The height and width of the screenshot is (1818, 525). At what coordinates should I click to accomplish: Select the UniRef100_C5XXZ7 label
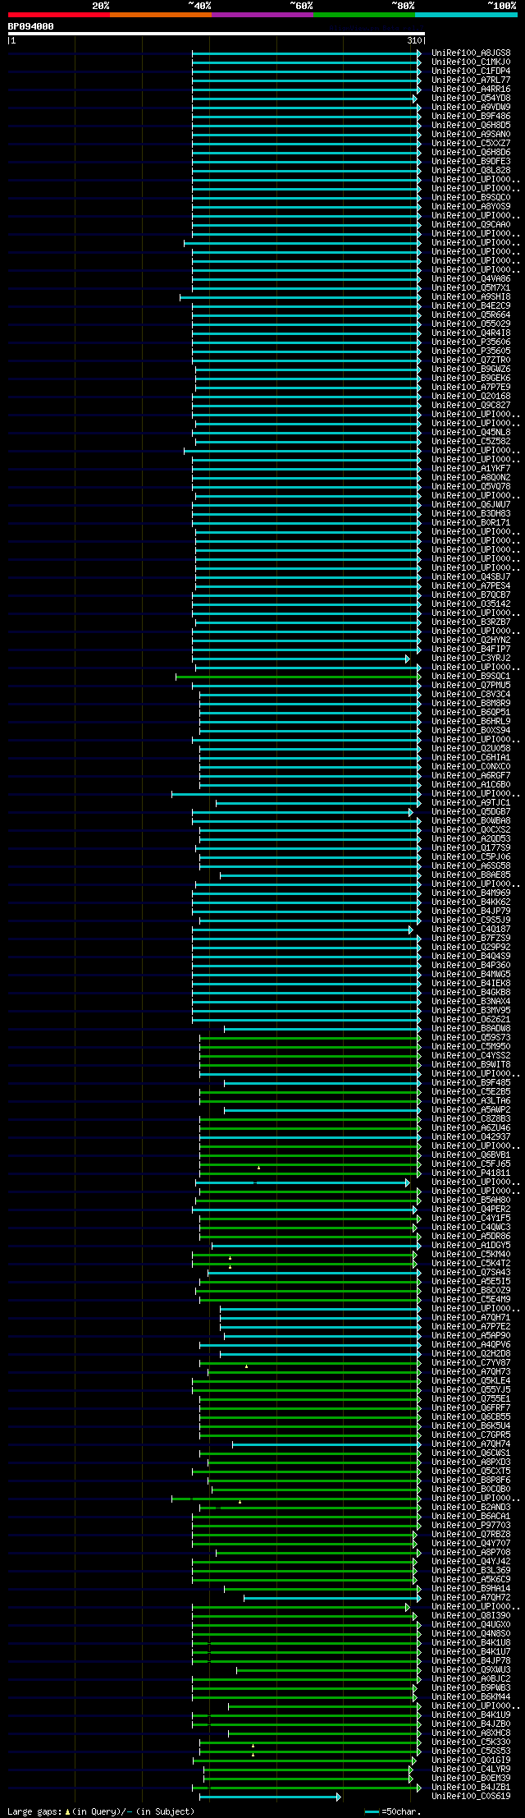pos(471,143)
